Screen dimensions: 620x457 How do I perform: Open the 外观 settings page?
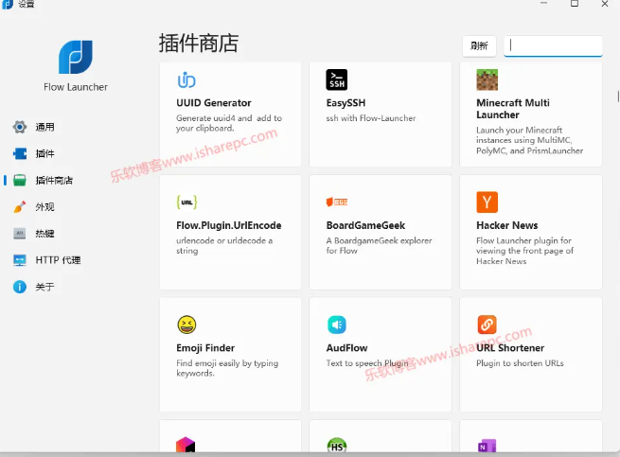pos(45,207)
